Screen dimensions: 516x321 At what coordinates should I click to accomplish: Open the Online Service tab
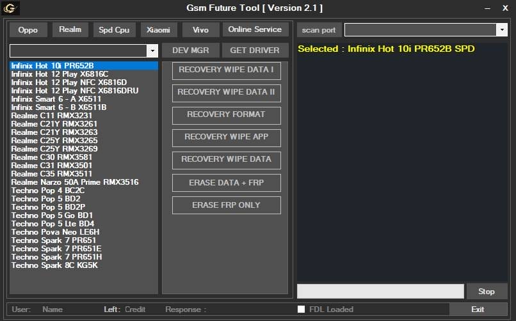click(x=255, y=29)
